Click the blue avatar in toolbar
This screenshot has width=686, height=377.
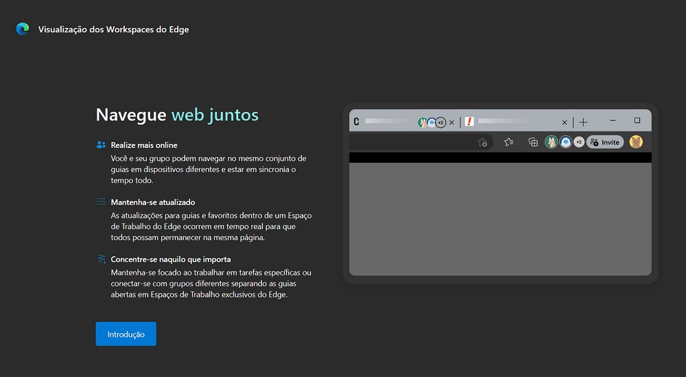[x=566, y=142]
